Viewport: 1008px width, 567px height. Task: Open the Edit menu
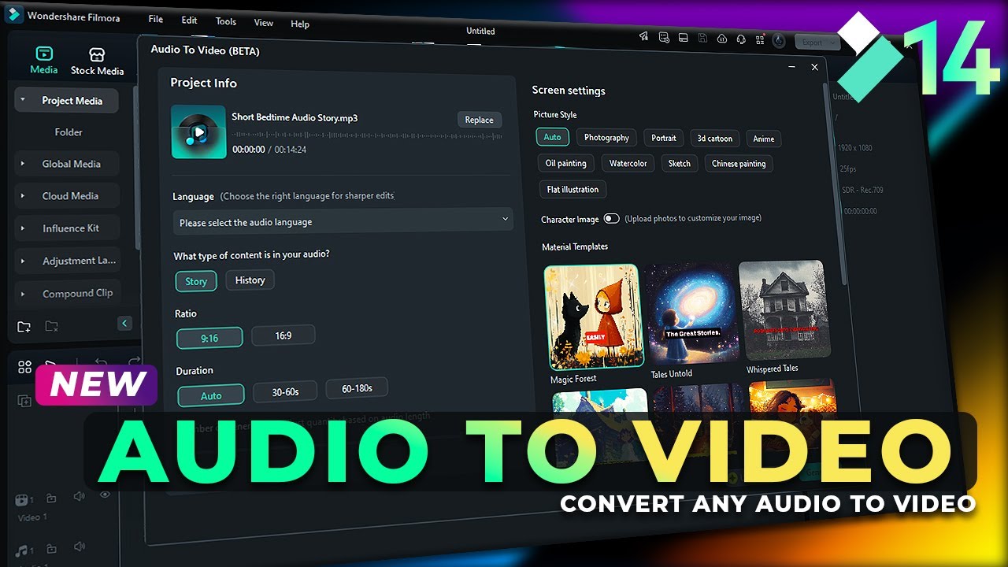point(190,20)
